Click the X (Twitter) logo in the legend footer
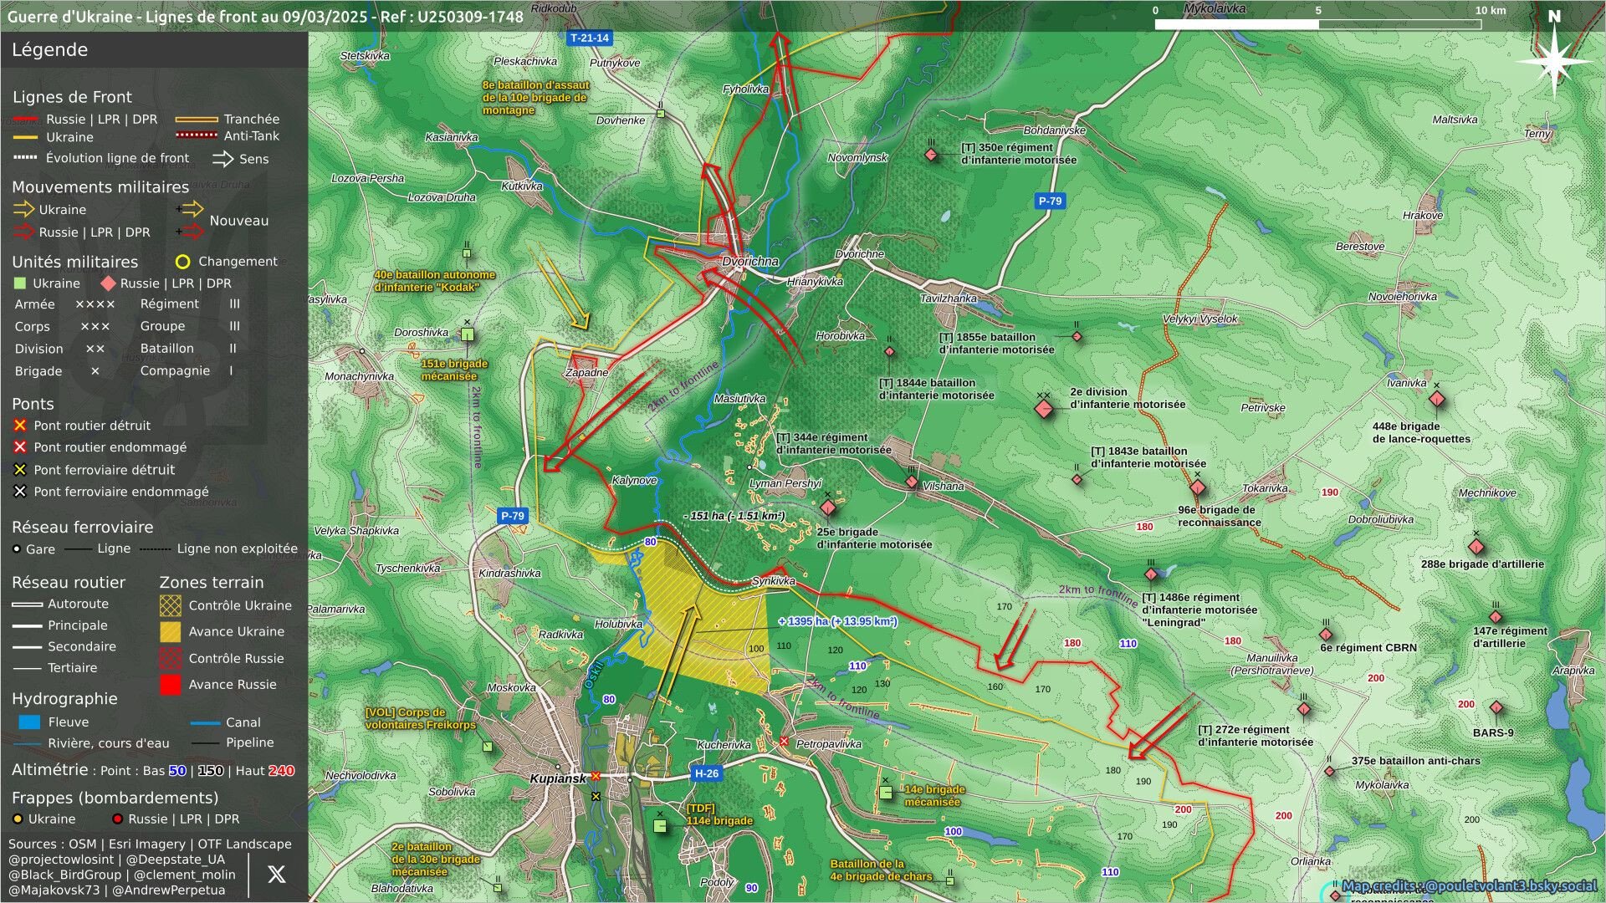Screen dimensions: 1606x903 click(276, 875)
